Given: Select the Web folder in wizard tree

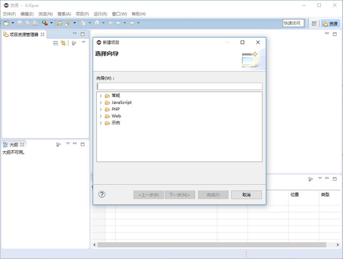Looking at the screenshot, I should [116, 116].
